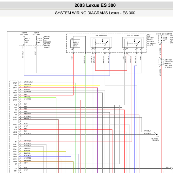Click the ABS 3 40A fuse symbol
Screen dimensions: 173x173
pos(37,40)
